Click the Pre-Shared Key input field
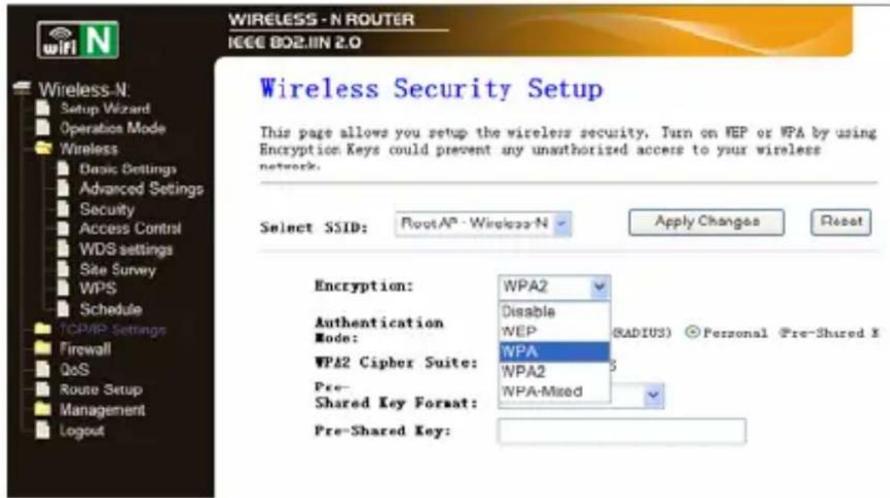 click(x=621, y=431)
